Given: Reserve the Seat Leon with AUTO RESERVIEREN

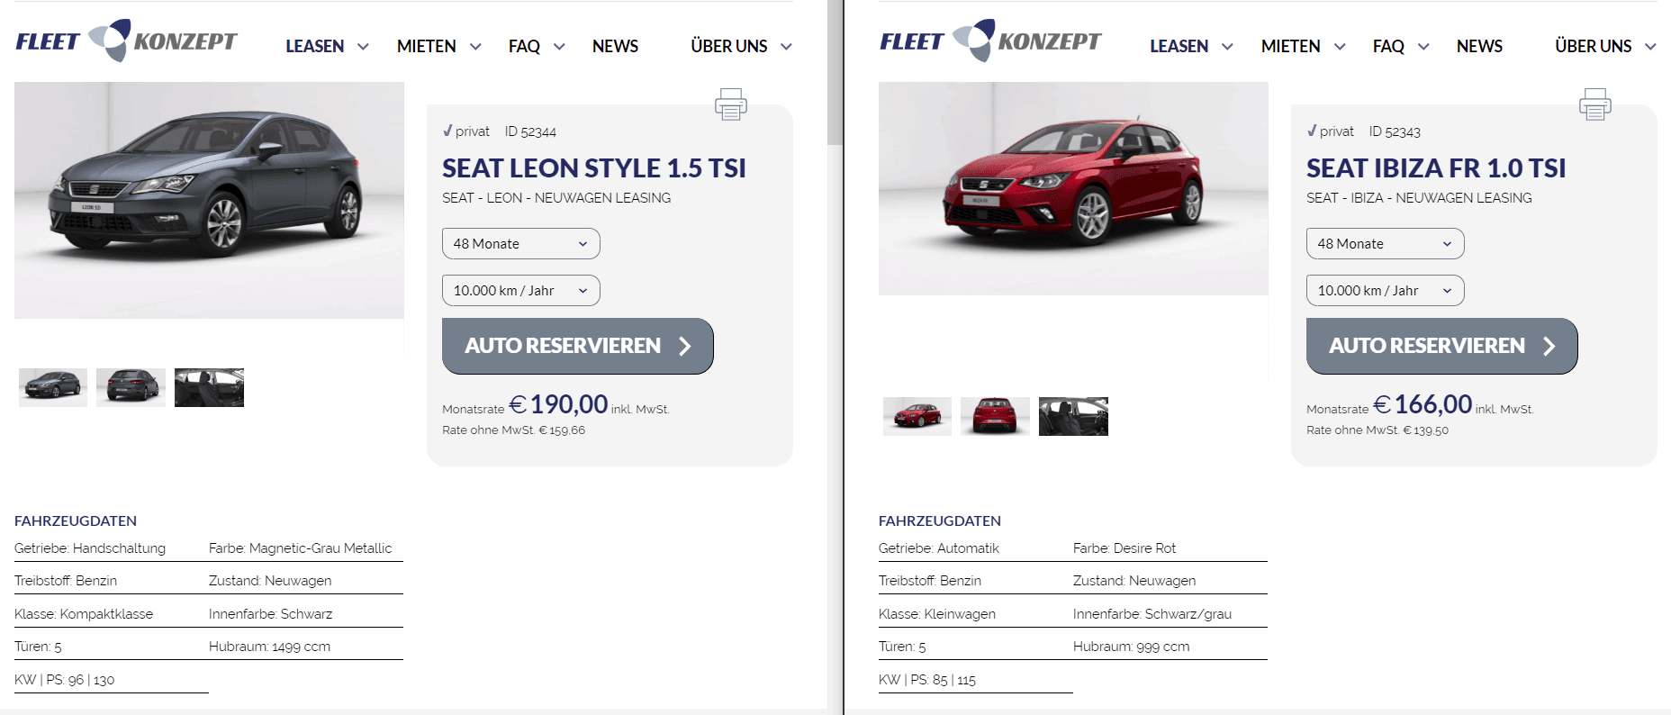Looking at the screenshot, I should pyautogui.click(x=578, y=346).
